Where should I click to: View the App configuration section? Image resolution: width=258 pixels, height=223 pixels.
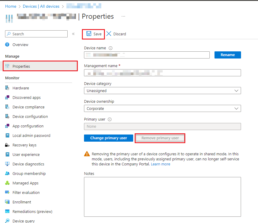27,126
